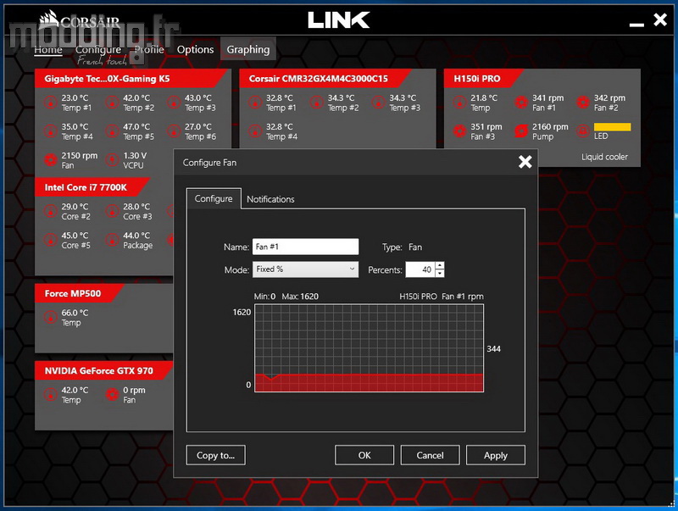The image size is (678, 511).
Task: Select the Gigabyte Temp #5 thermometer icon
Action: point(113,131)
